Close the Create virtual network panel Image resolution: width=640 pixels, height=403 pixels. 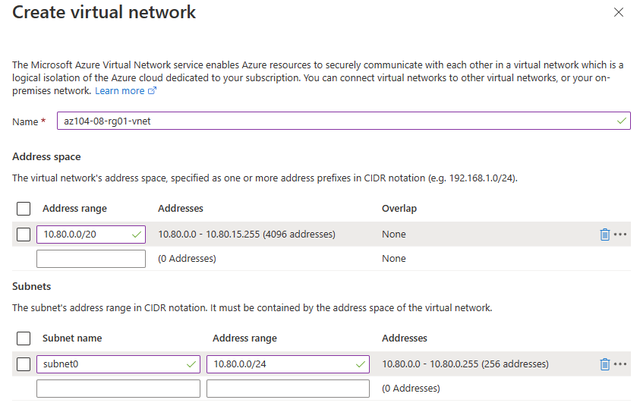click(619, 12)
